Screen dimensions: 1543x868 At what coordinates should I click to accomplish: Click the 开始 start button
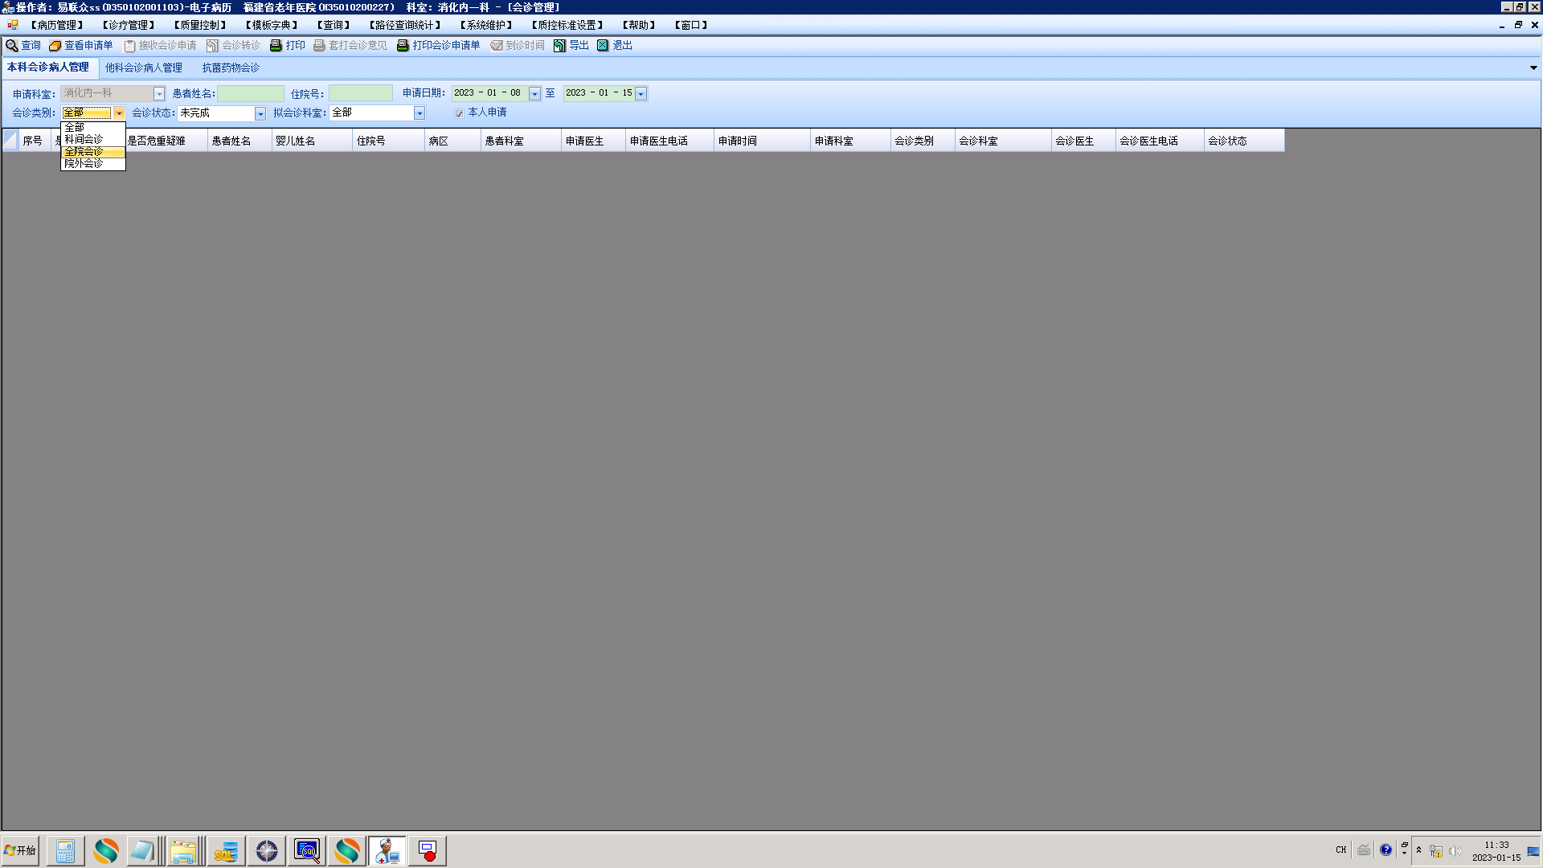point(20,850)
